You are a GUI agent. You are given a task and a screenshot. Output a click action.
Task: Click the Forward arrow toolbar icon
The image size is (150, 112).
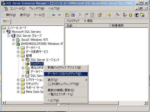coord(59,15)
